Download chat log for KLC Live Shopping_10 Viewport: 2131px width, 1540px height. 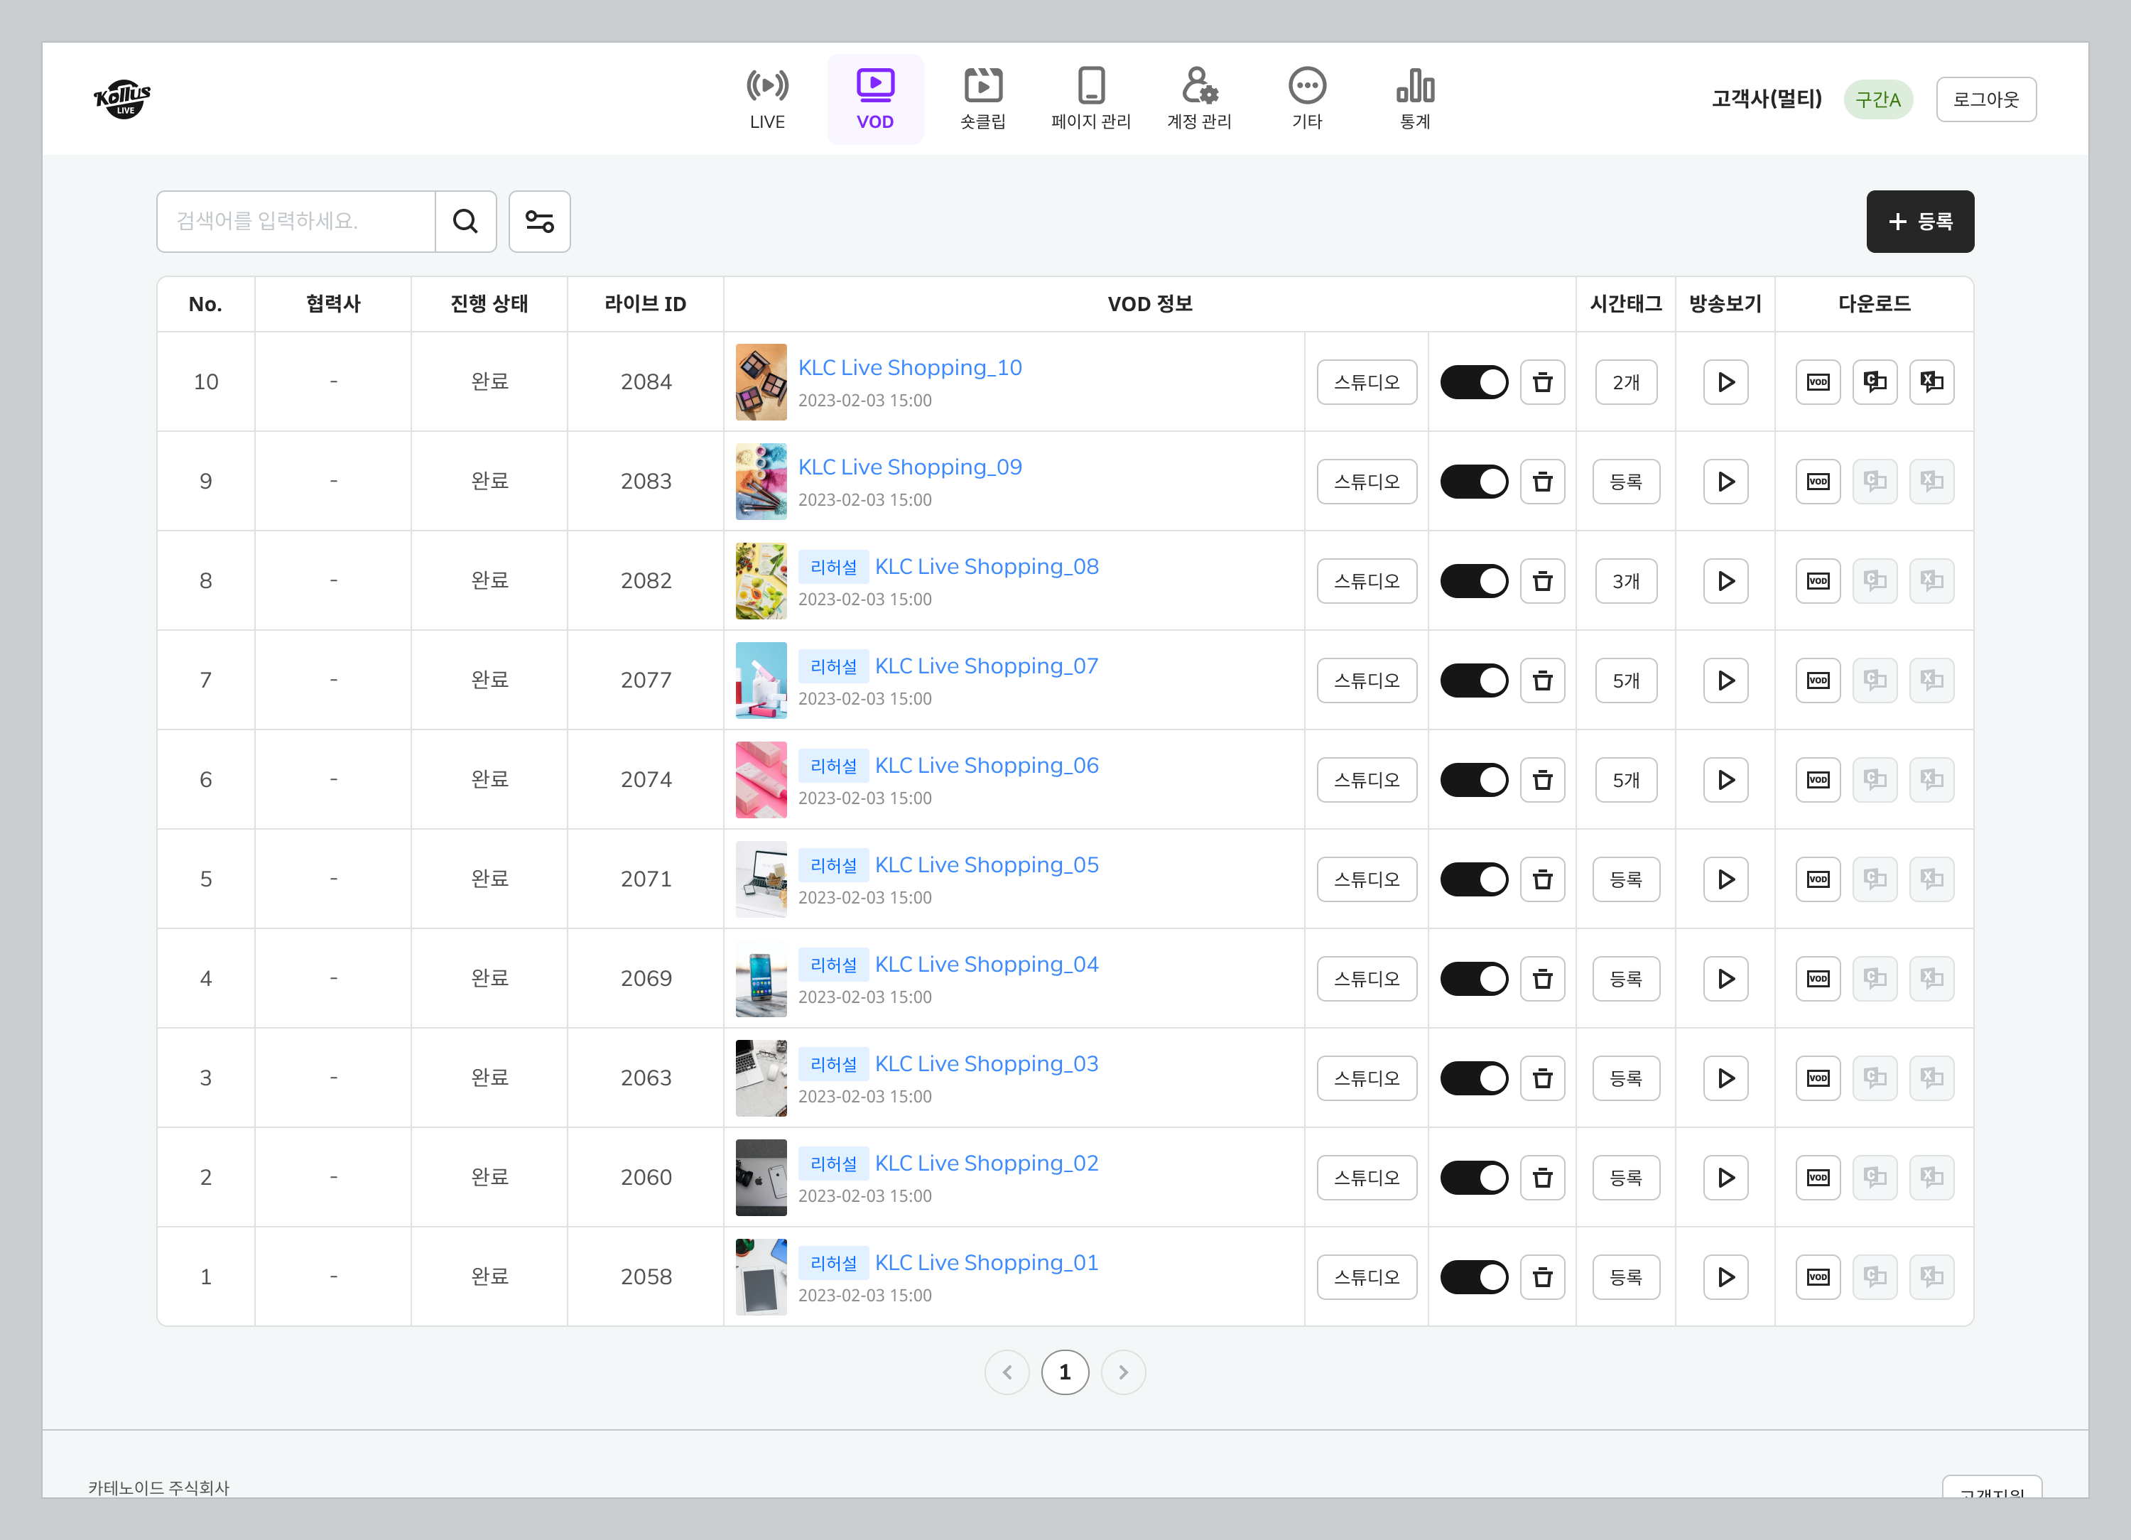(1875, 382)
